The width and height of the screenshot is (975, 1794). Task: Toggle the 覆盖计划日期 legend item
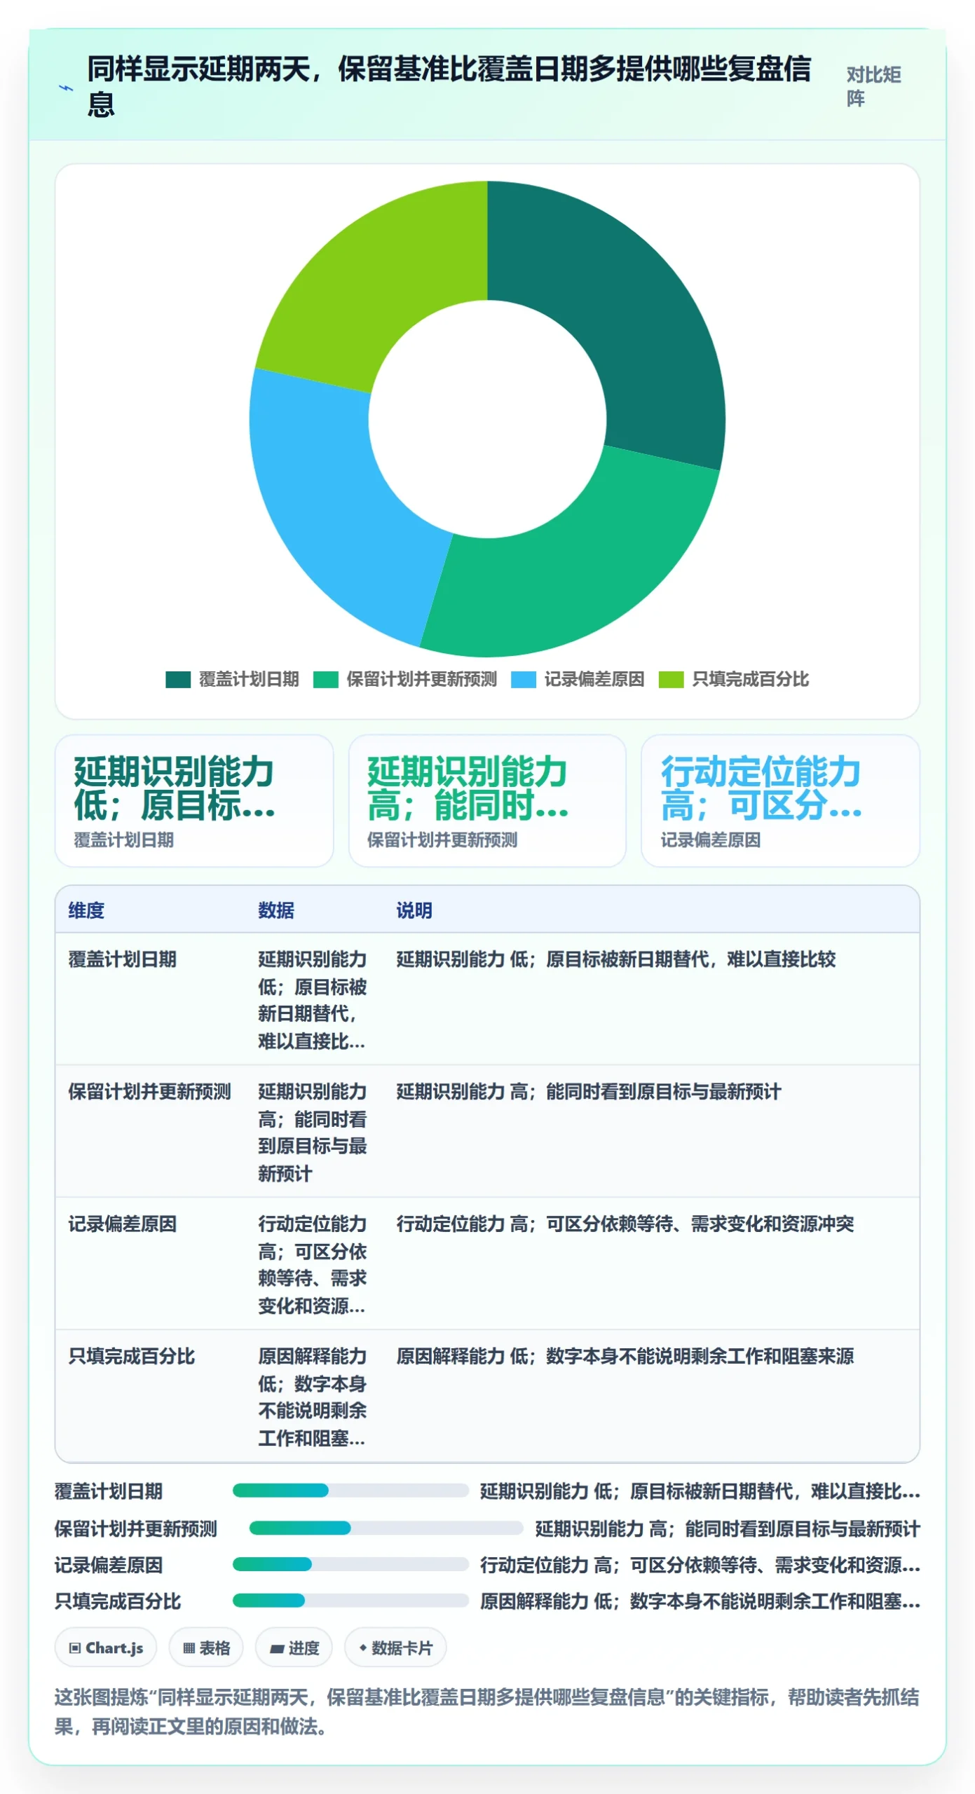[232, 679]
